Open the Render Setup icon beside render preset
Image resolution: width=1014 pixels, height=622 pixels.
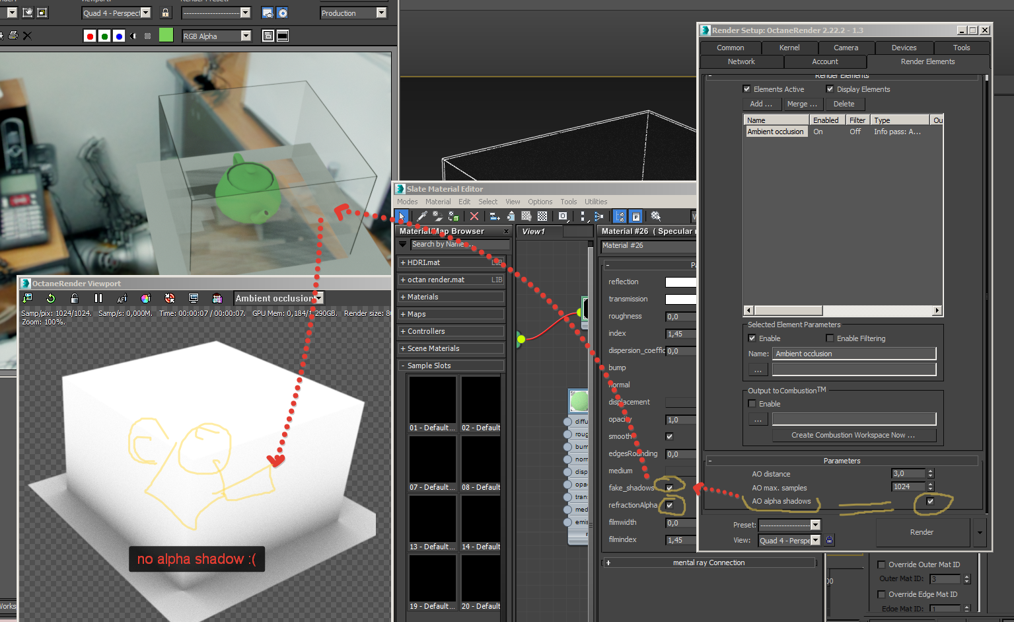[x=268, y=13]
